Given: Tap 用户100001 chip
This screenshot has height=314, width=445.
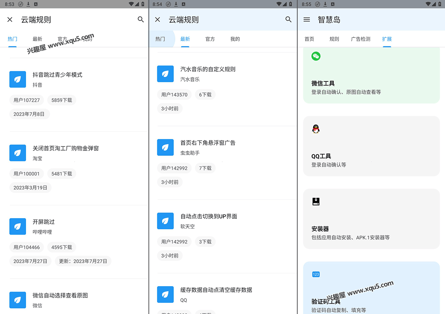Looking at the screenshot, I should click(27, 174).
